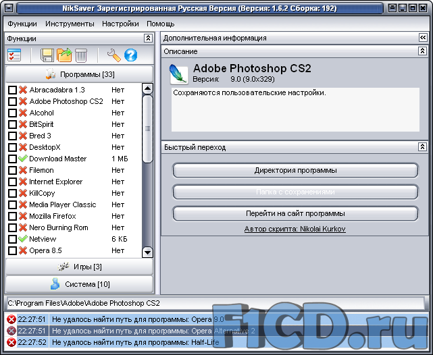Expand the Игры [3] category

click(x=79, y=267)
